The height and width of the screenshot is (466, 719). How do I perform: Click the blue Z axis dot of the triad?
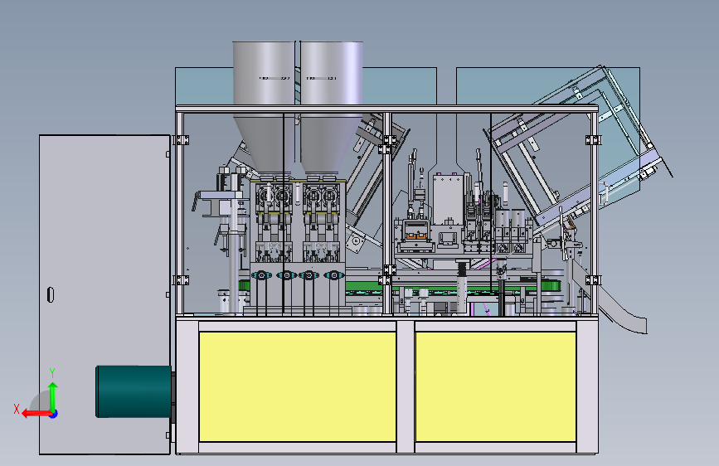(x=54, y=414)
